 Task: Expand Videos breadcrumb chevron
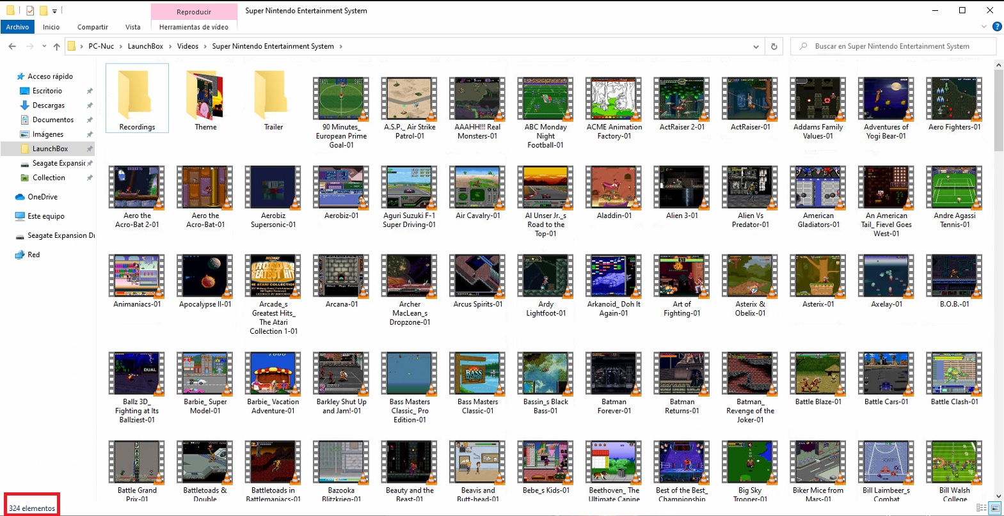(205, 46)
